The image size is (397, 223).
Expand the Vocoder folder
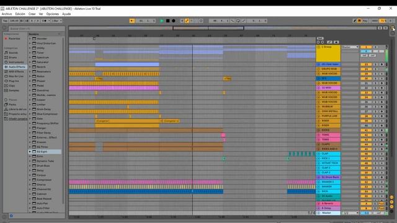(x=30, y=38)
